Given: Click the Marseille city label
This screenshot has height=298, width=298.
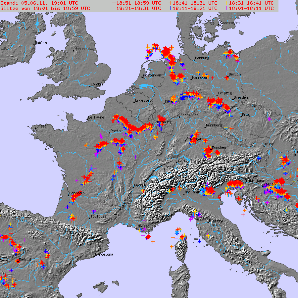Looking at the screenshot, I should [x=147, y=226].
